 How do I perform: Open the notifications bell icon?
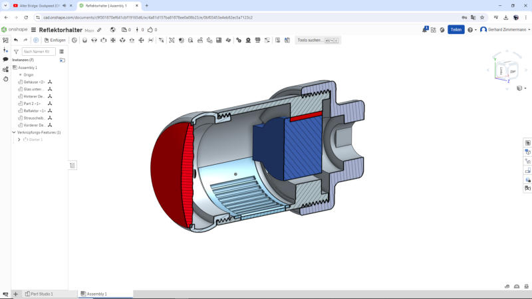(425, 29)
